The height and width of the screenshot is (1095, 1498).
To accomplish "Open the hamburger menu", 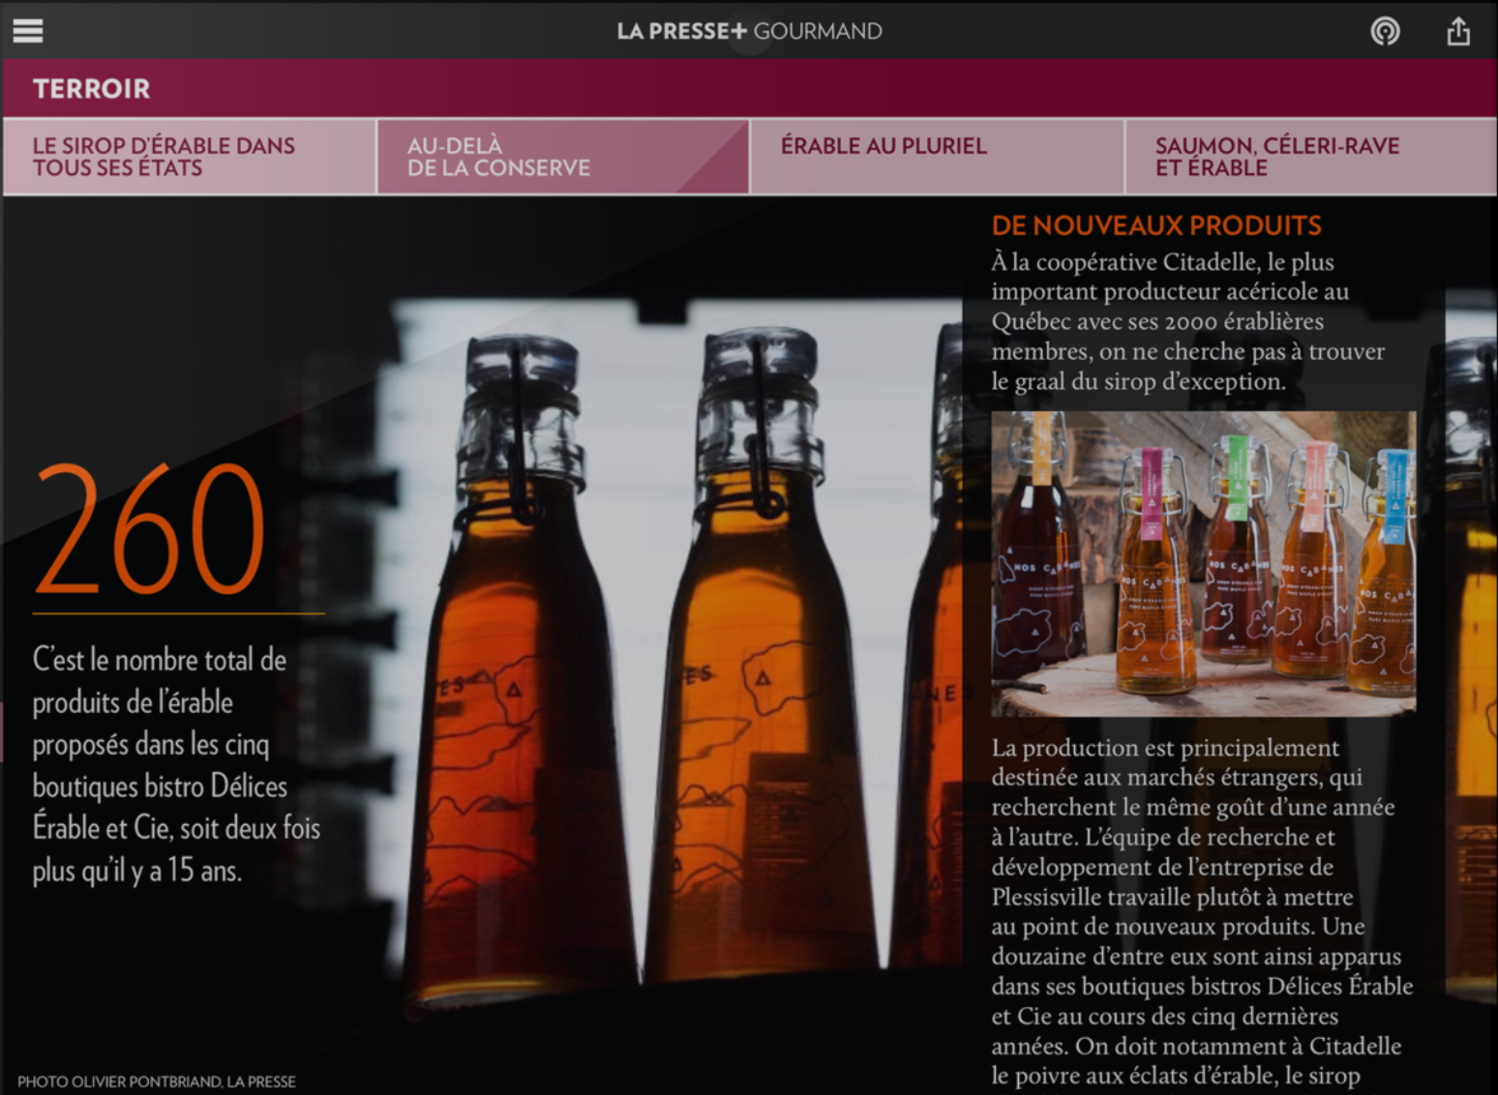I will point(28,31).
